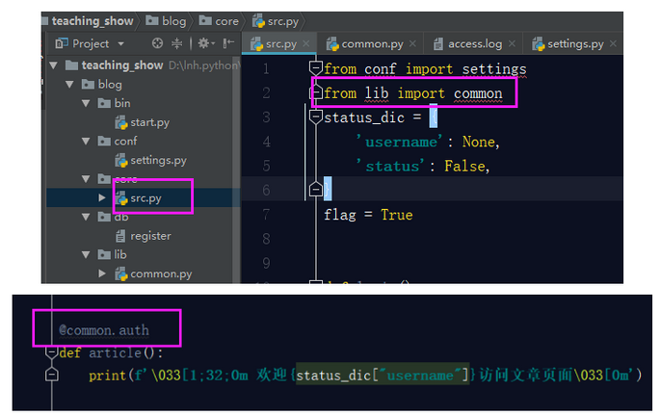Click the 'status_dic' variable on line 3
The width and height of the screenshot is (661, 416).
364,117
